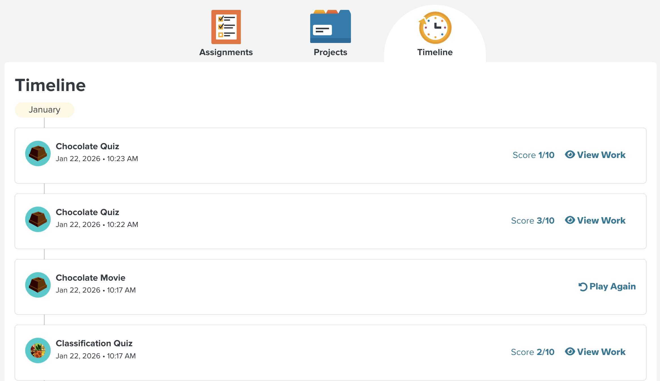The height and width of the screenshot is (381, 660).
Task: Click the January month marker
Action: (x=44, y=110)
